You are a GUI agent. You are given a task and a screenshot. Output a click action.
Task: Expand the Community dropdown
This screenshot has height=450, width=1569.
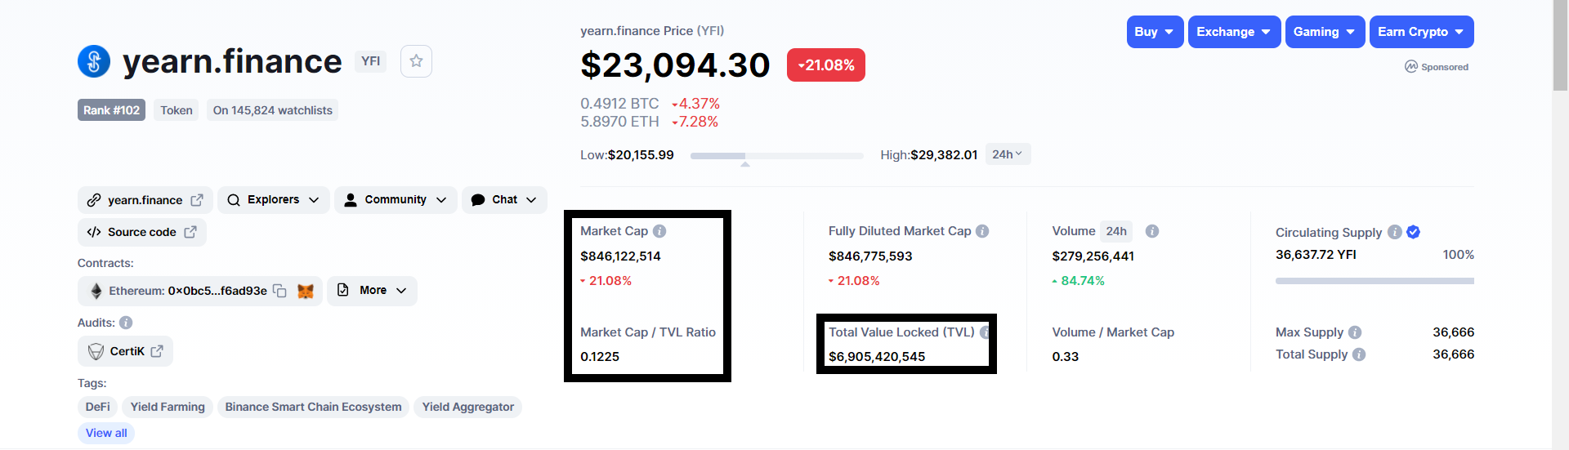pyautogui.click(x=396, y=200)
